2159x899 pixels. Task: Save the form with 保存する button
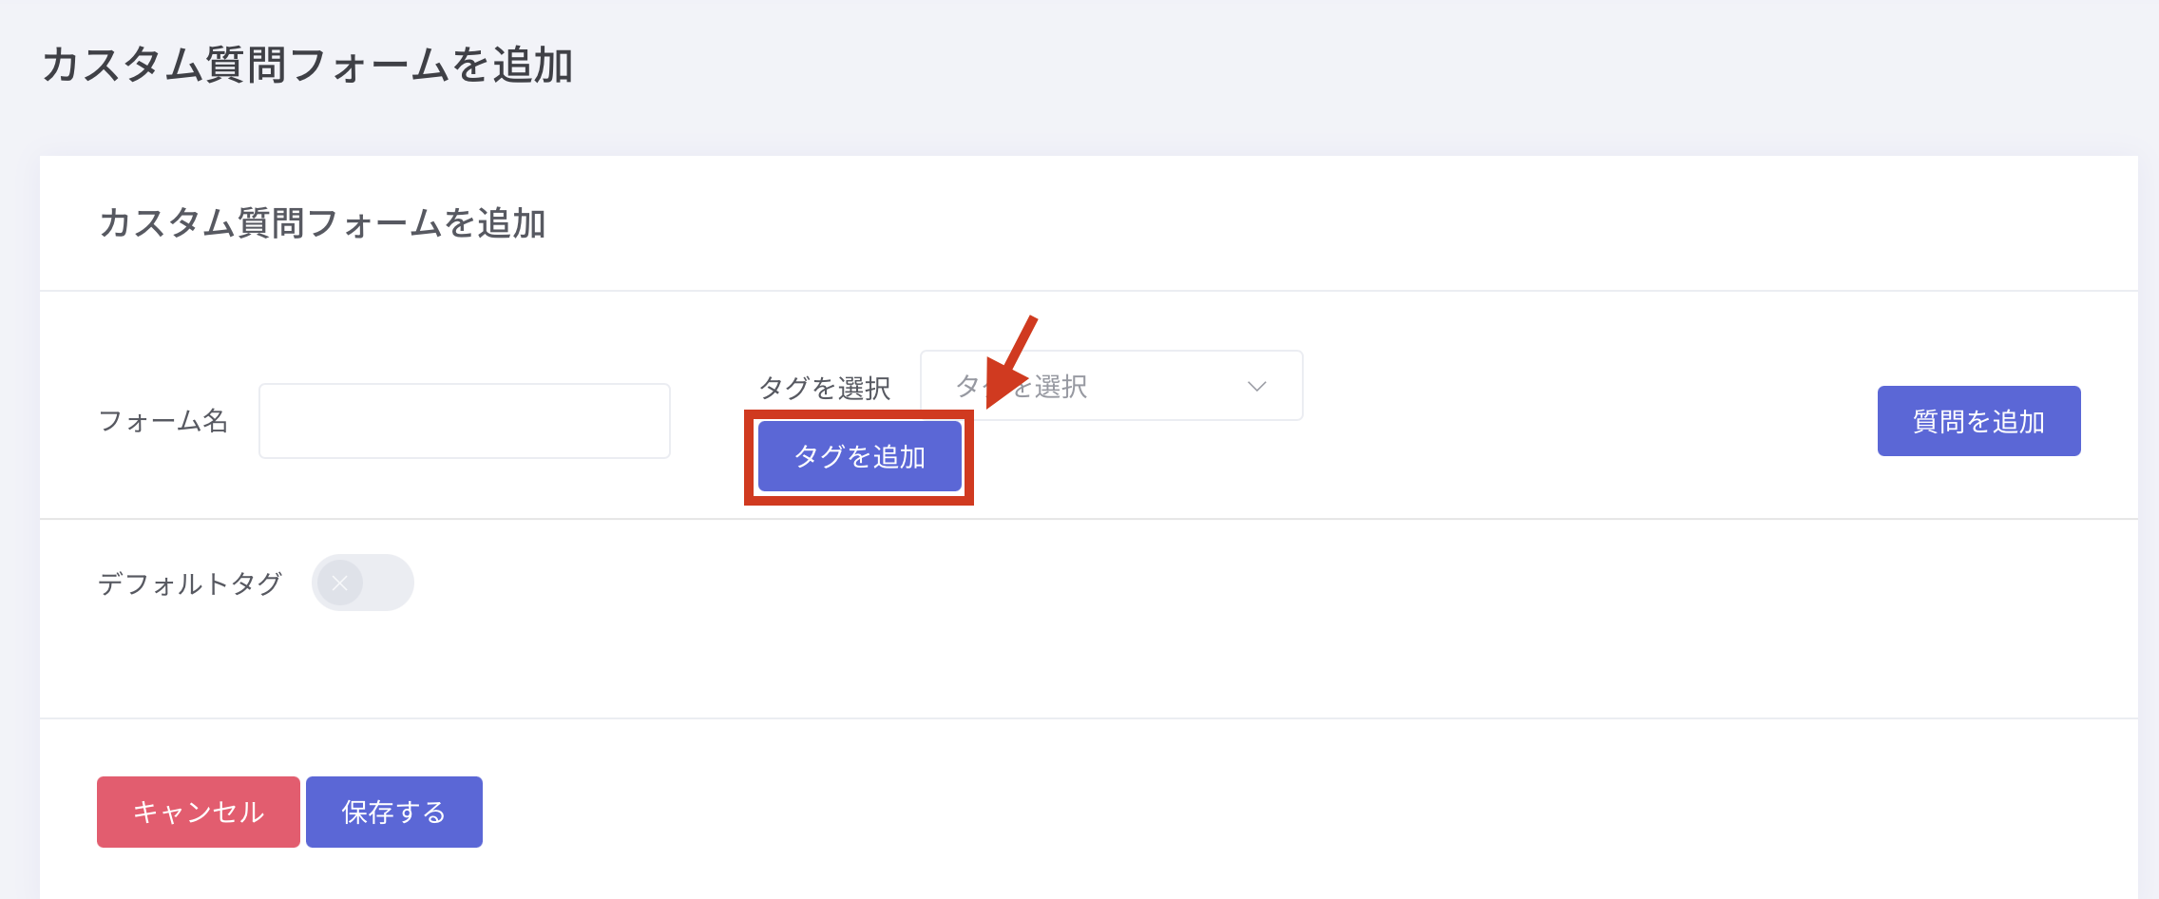[393, 812]
